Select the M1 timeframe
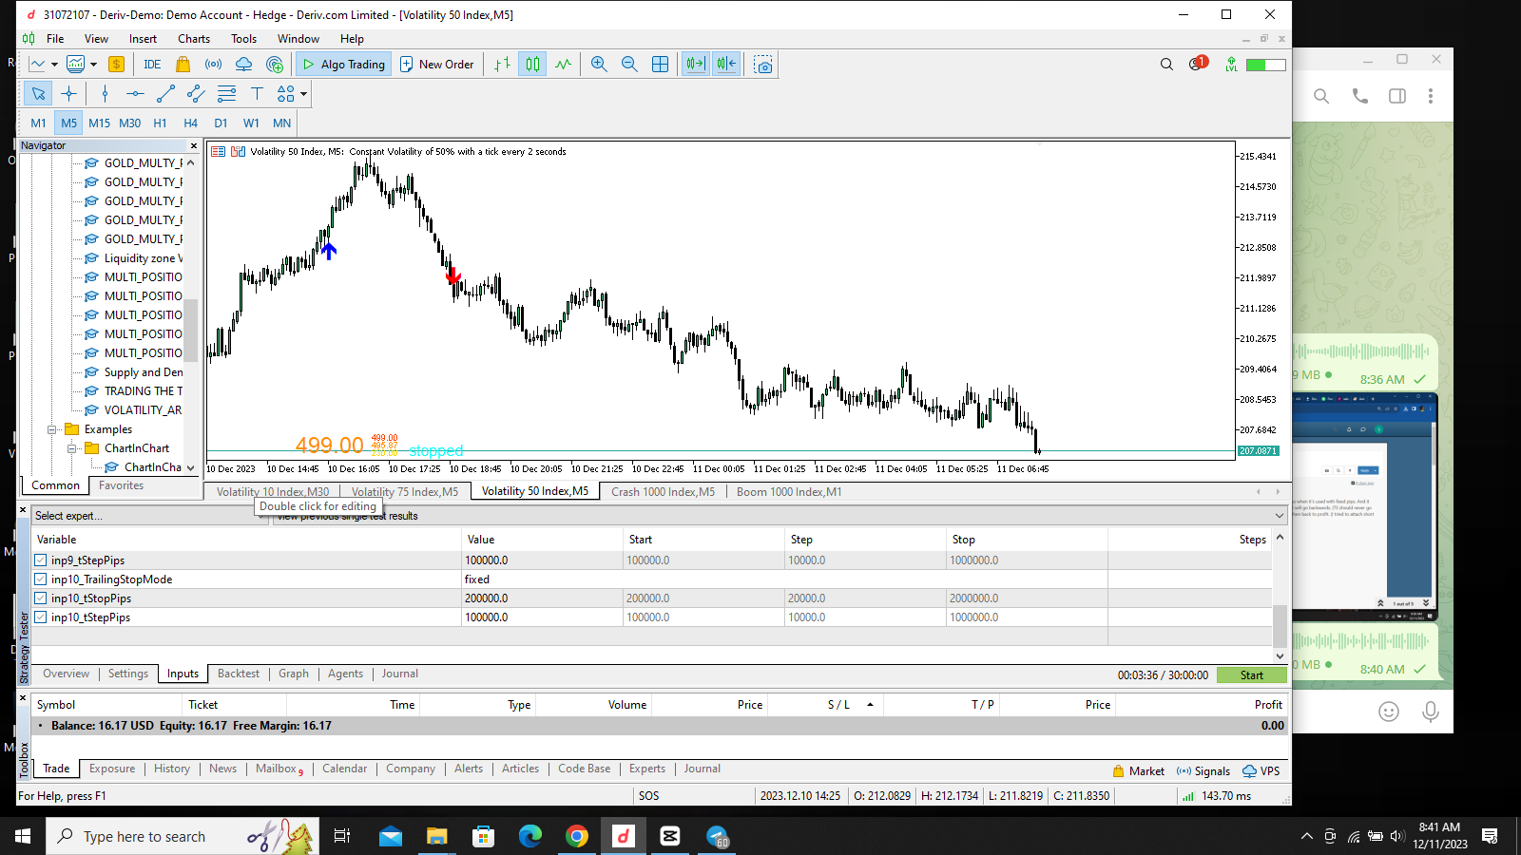Image resolution: width=1521 pixels, height=855 pixels. (x=38, y=123)
